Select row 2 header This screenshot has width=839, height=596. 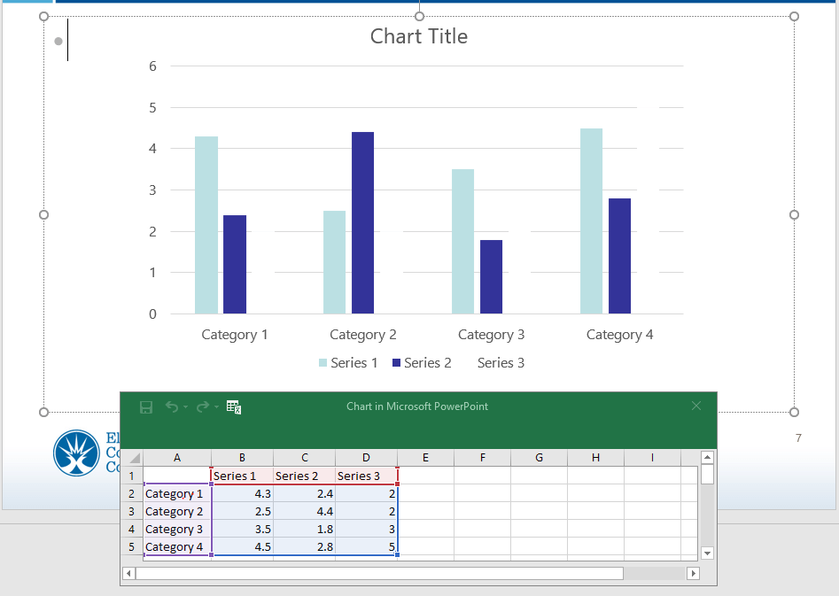(x=132, y=493)
